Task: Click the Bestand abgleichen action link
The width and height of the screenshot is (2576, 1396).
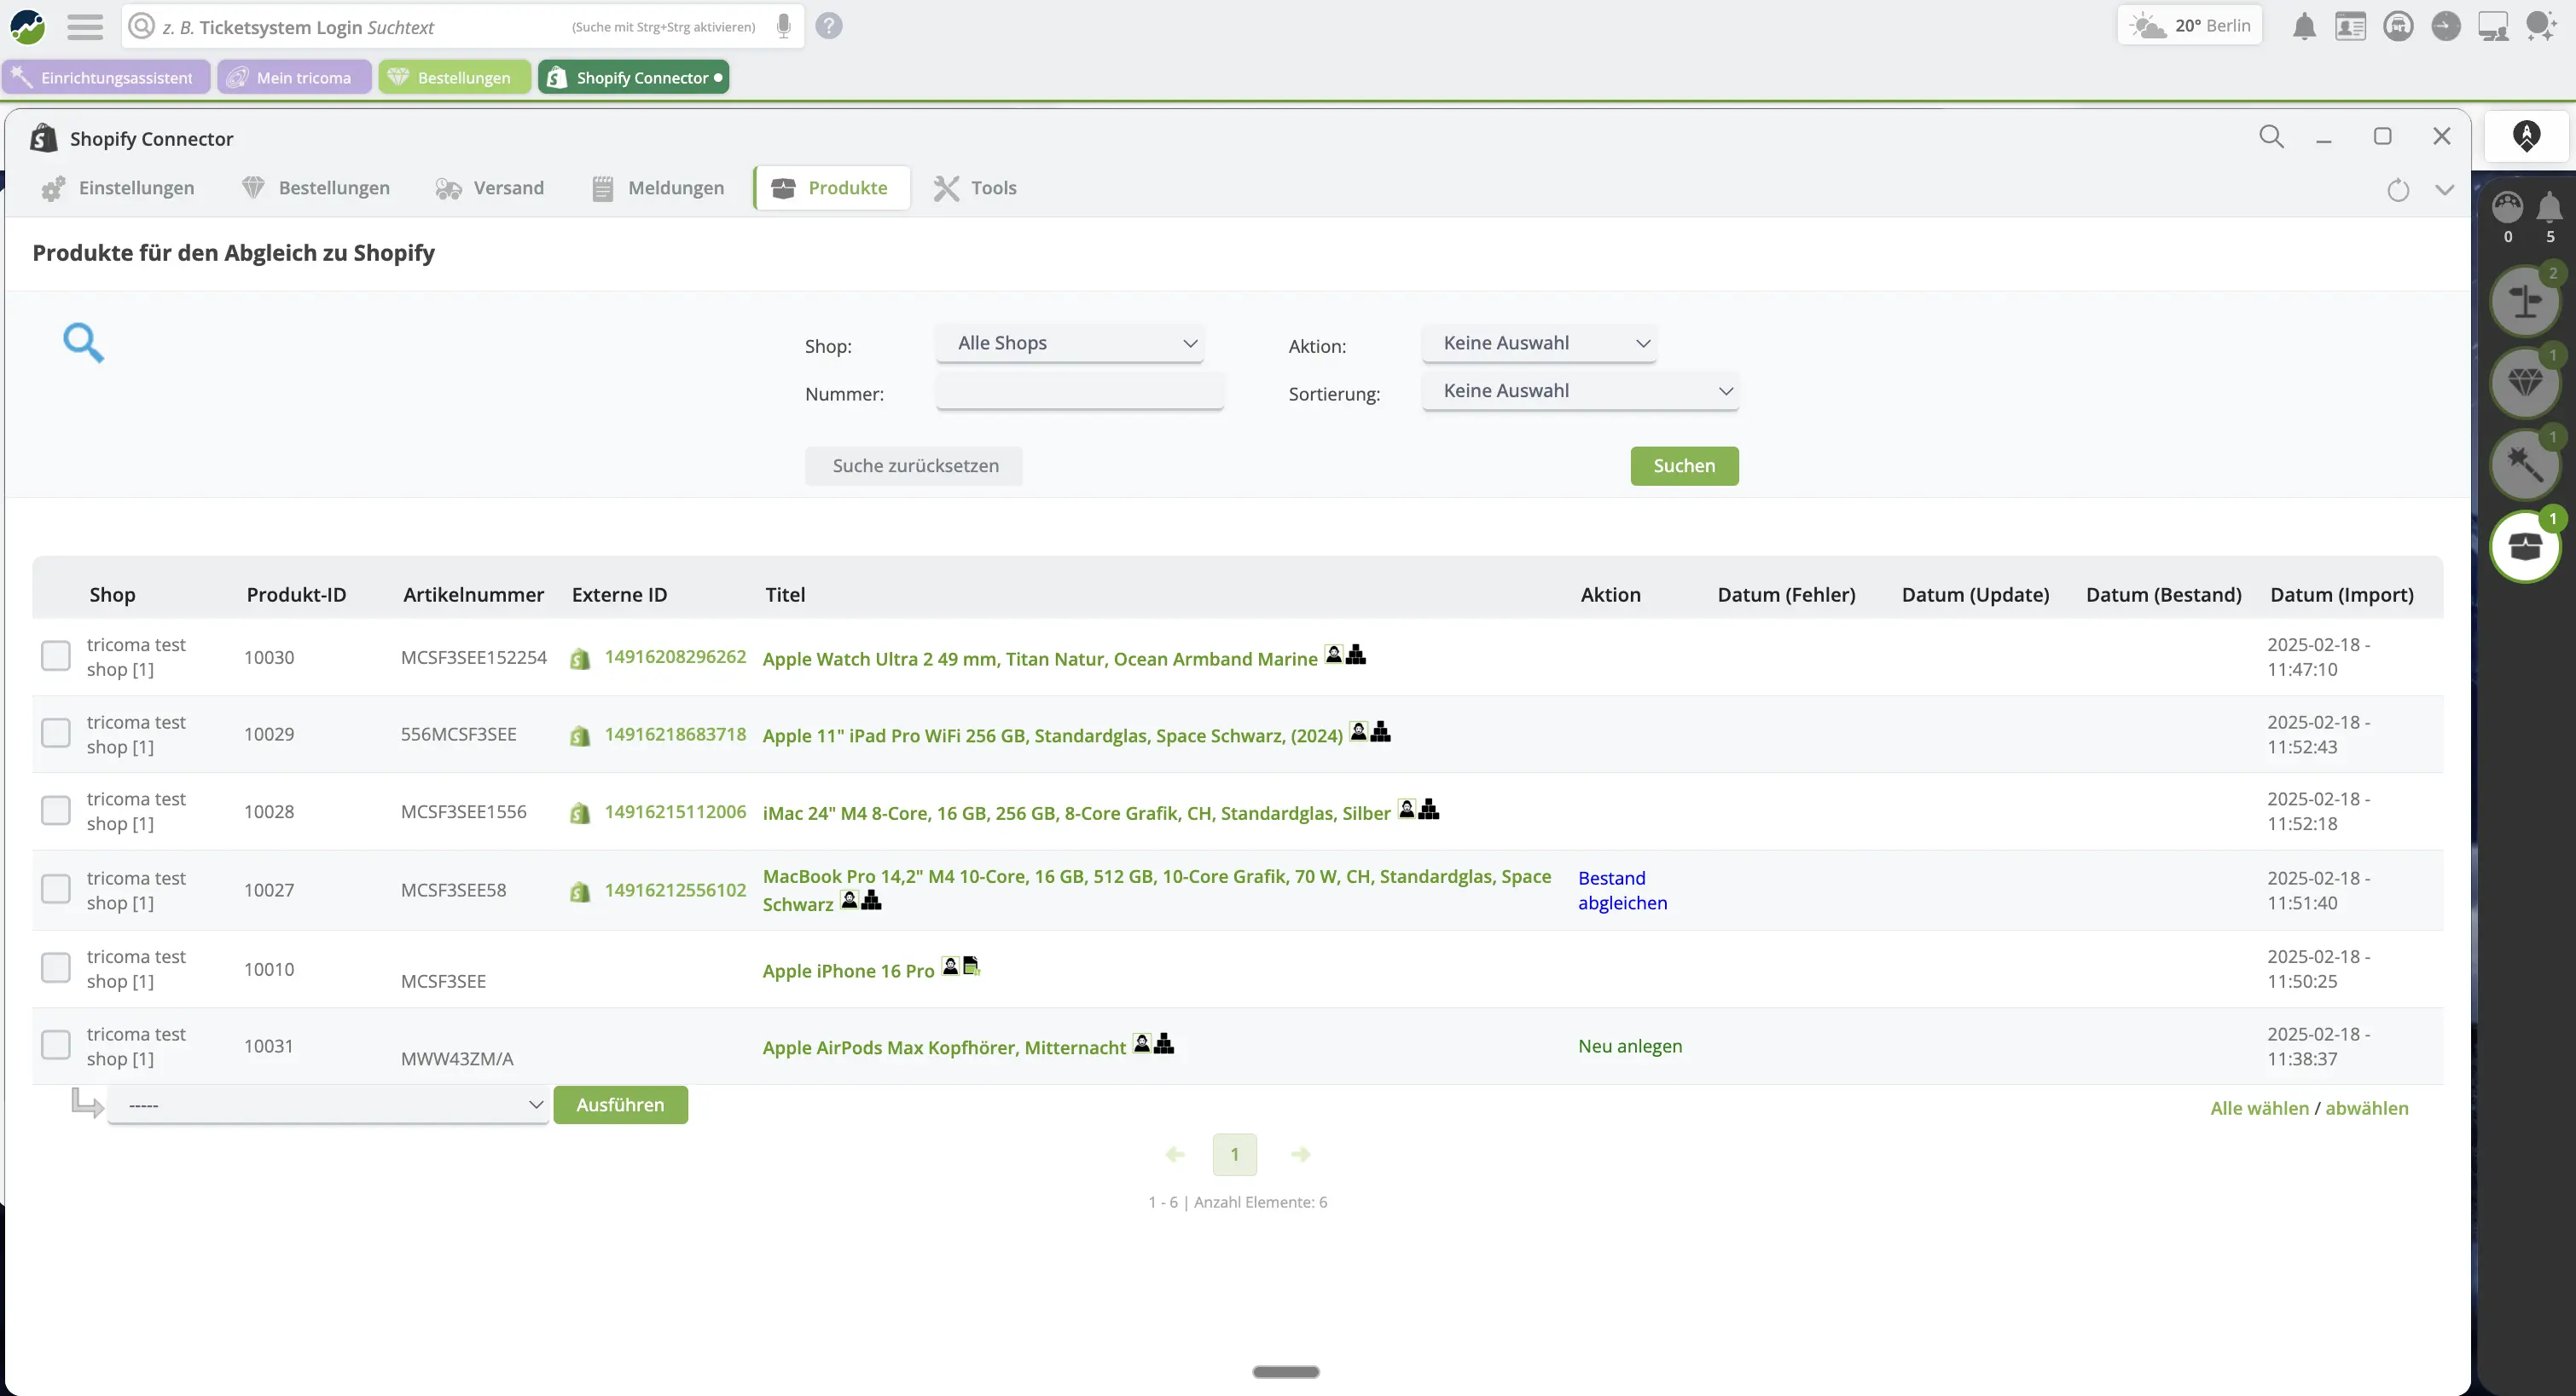Action: (1622, 890)
